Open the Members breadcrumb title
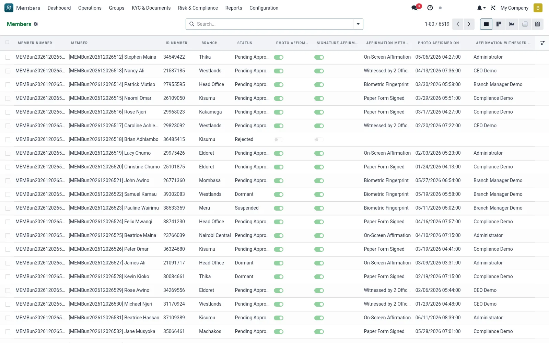 click(19, 24)
